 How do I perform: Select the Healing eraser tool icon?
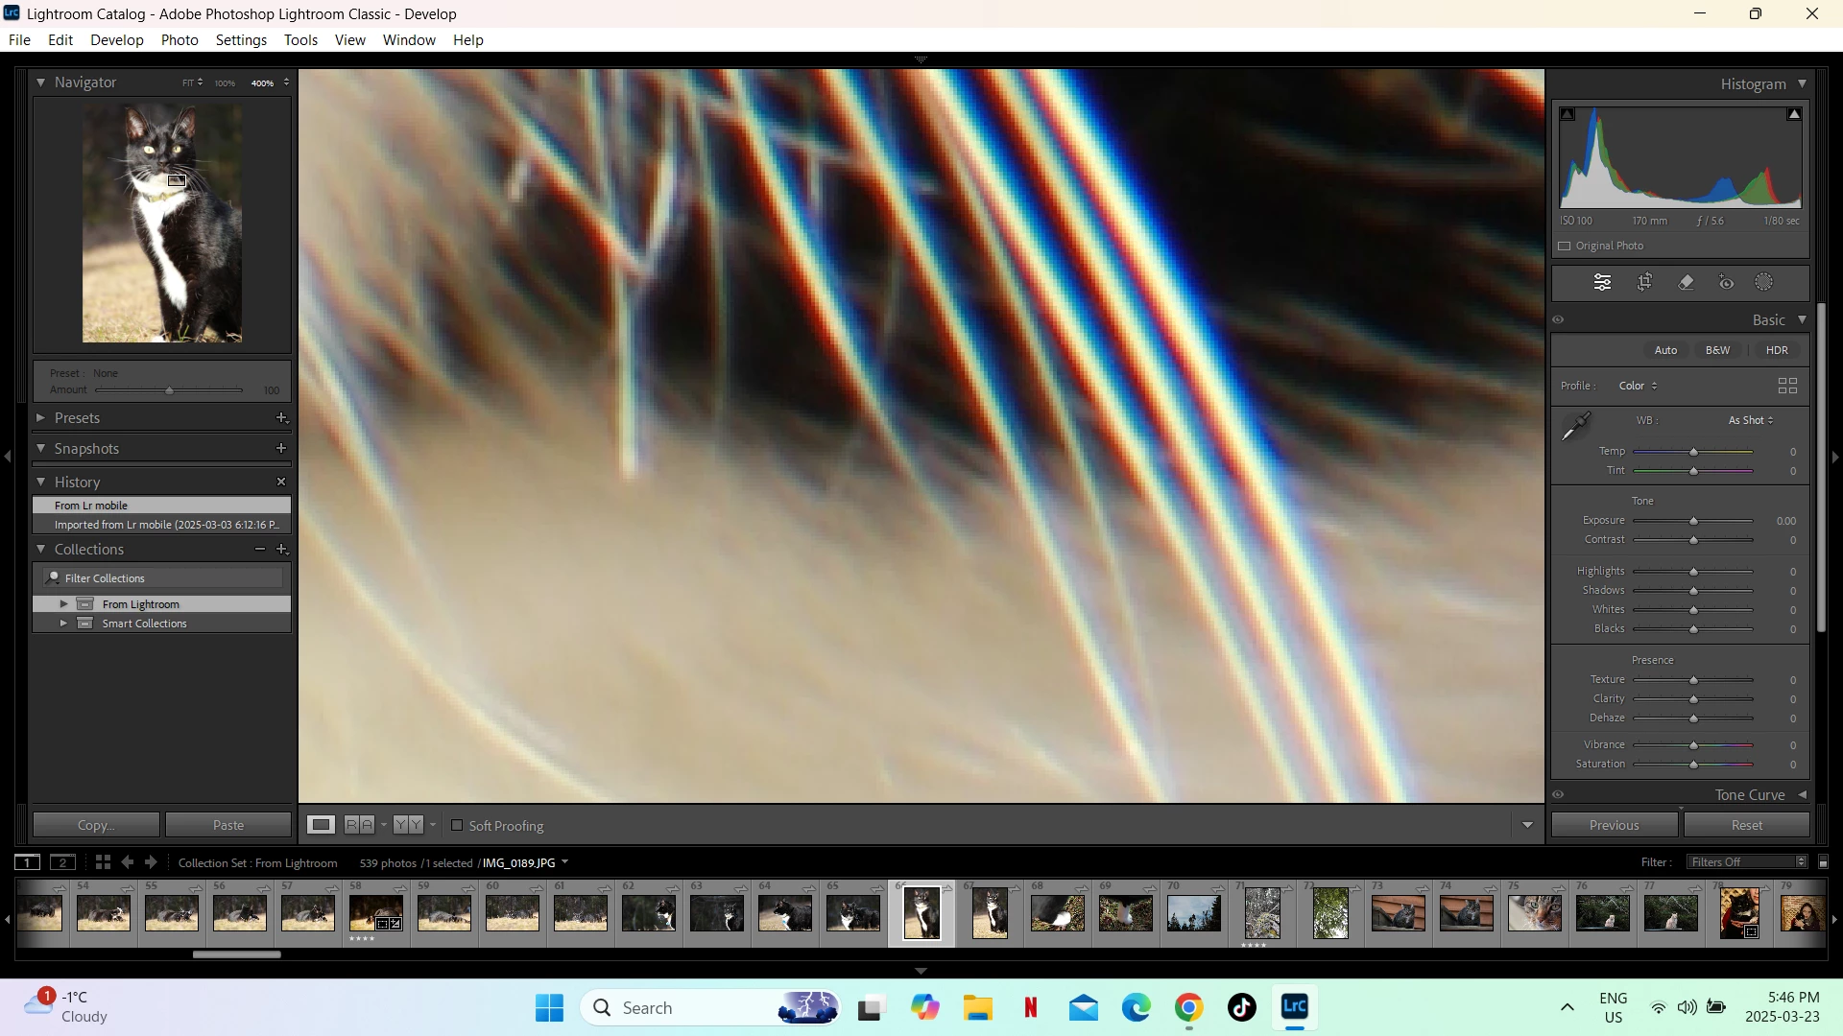(x=1686, y=282)
